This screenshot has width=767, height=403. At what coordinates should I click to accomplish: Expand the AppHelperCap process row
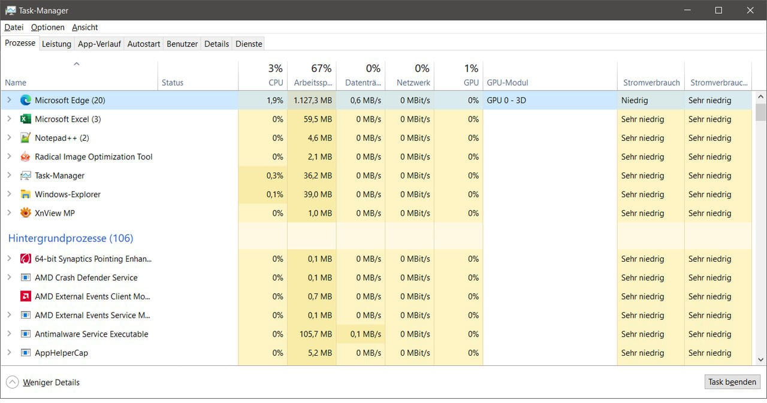click(9, 353)
